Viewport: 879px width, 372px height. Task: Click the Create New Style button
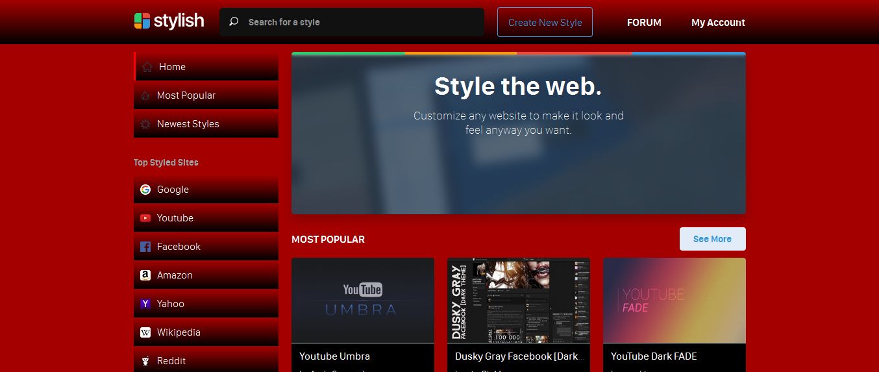(545, 22)
